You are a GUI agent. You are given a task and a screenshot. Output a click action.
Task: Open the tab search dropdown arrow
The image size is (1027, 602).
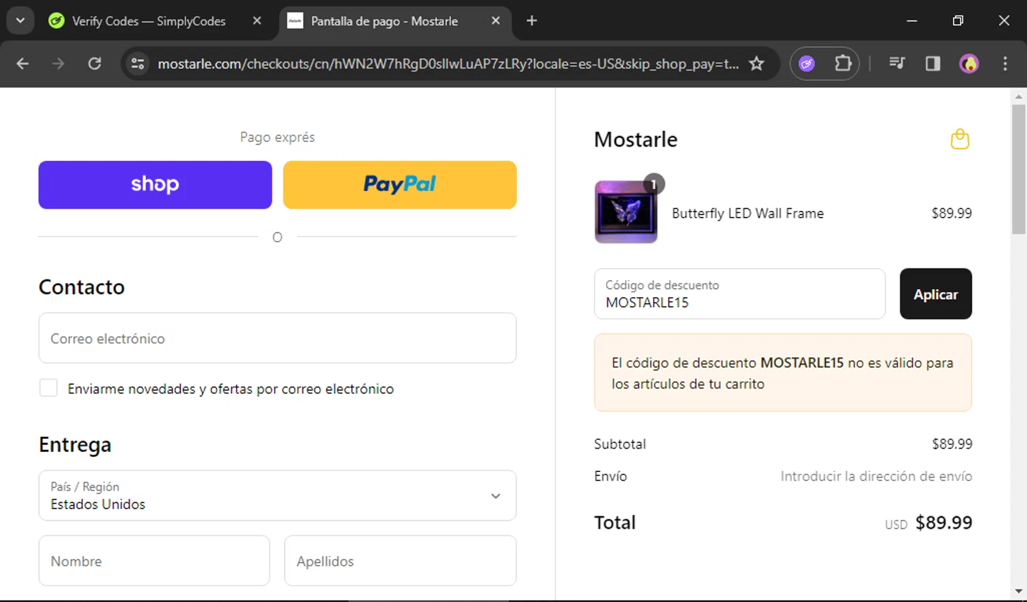[20, 21]
